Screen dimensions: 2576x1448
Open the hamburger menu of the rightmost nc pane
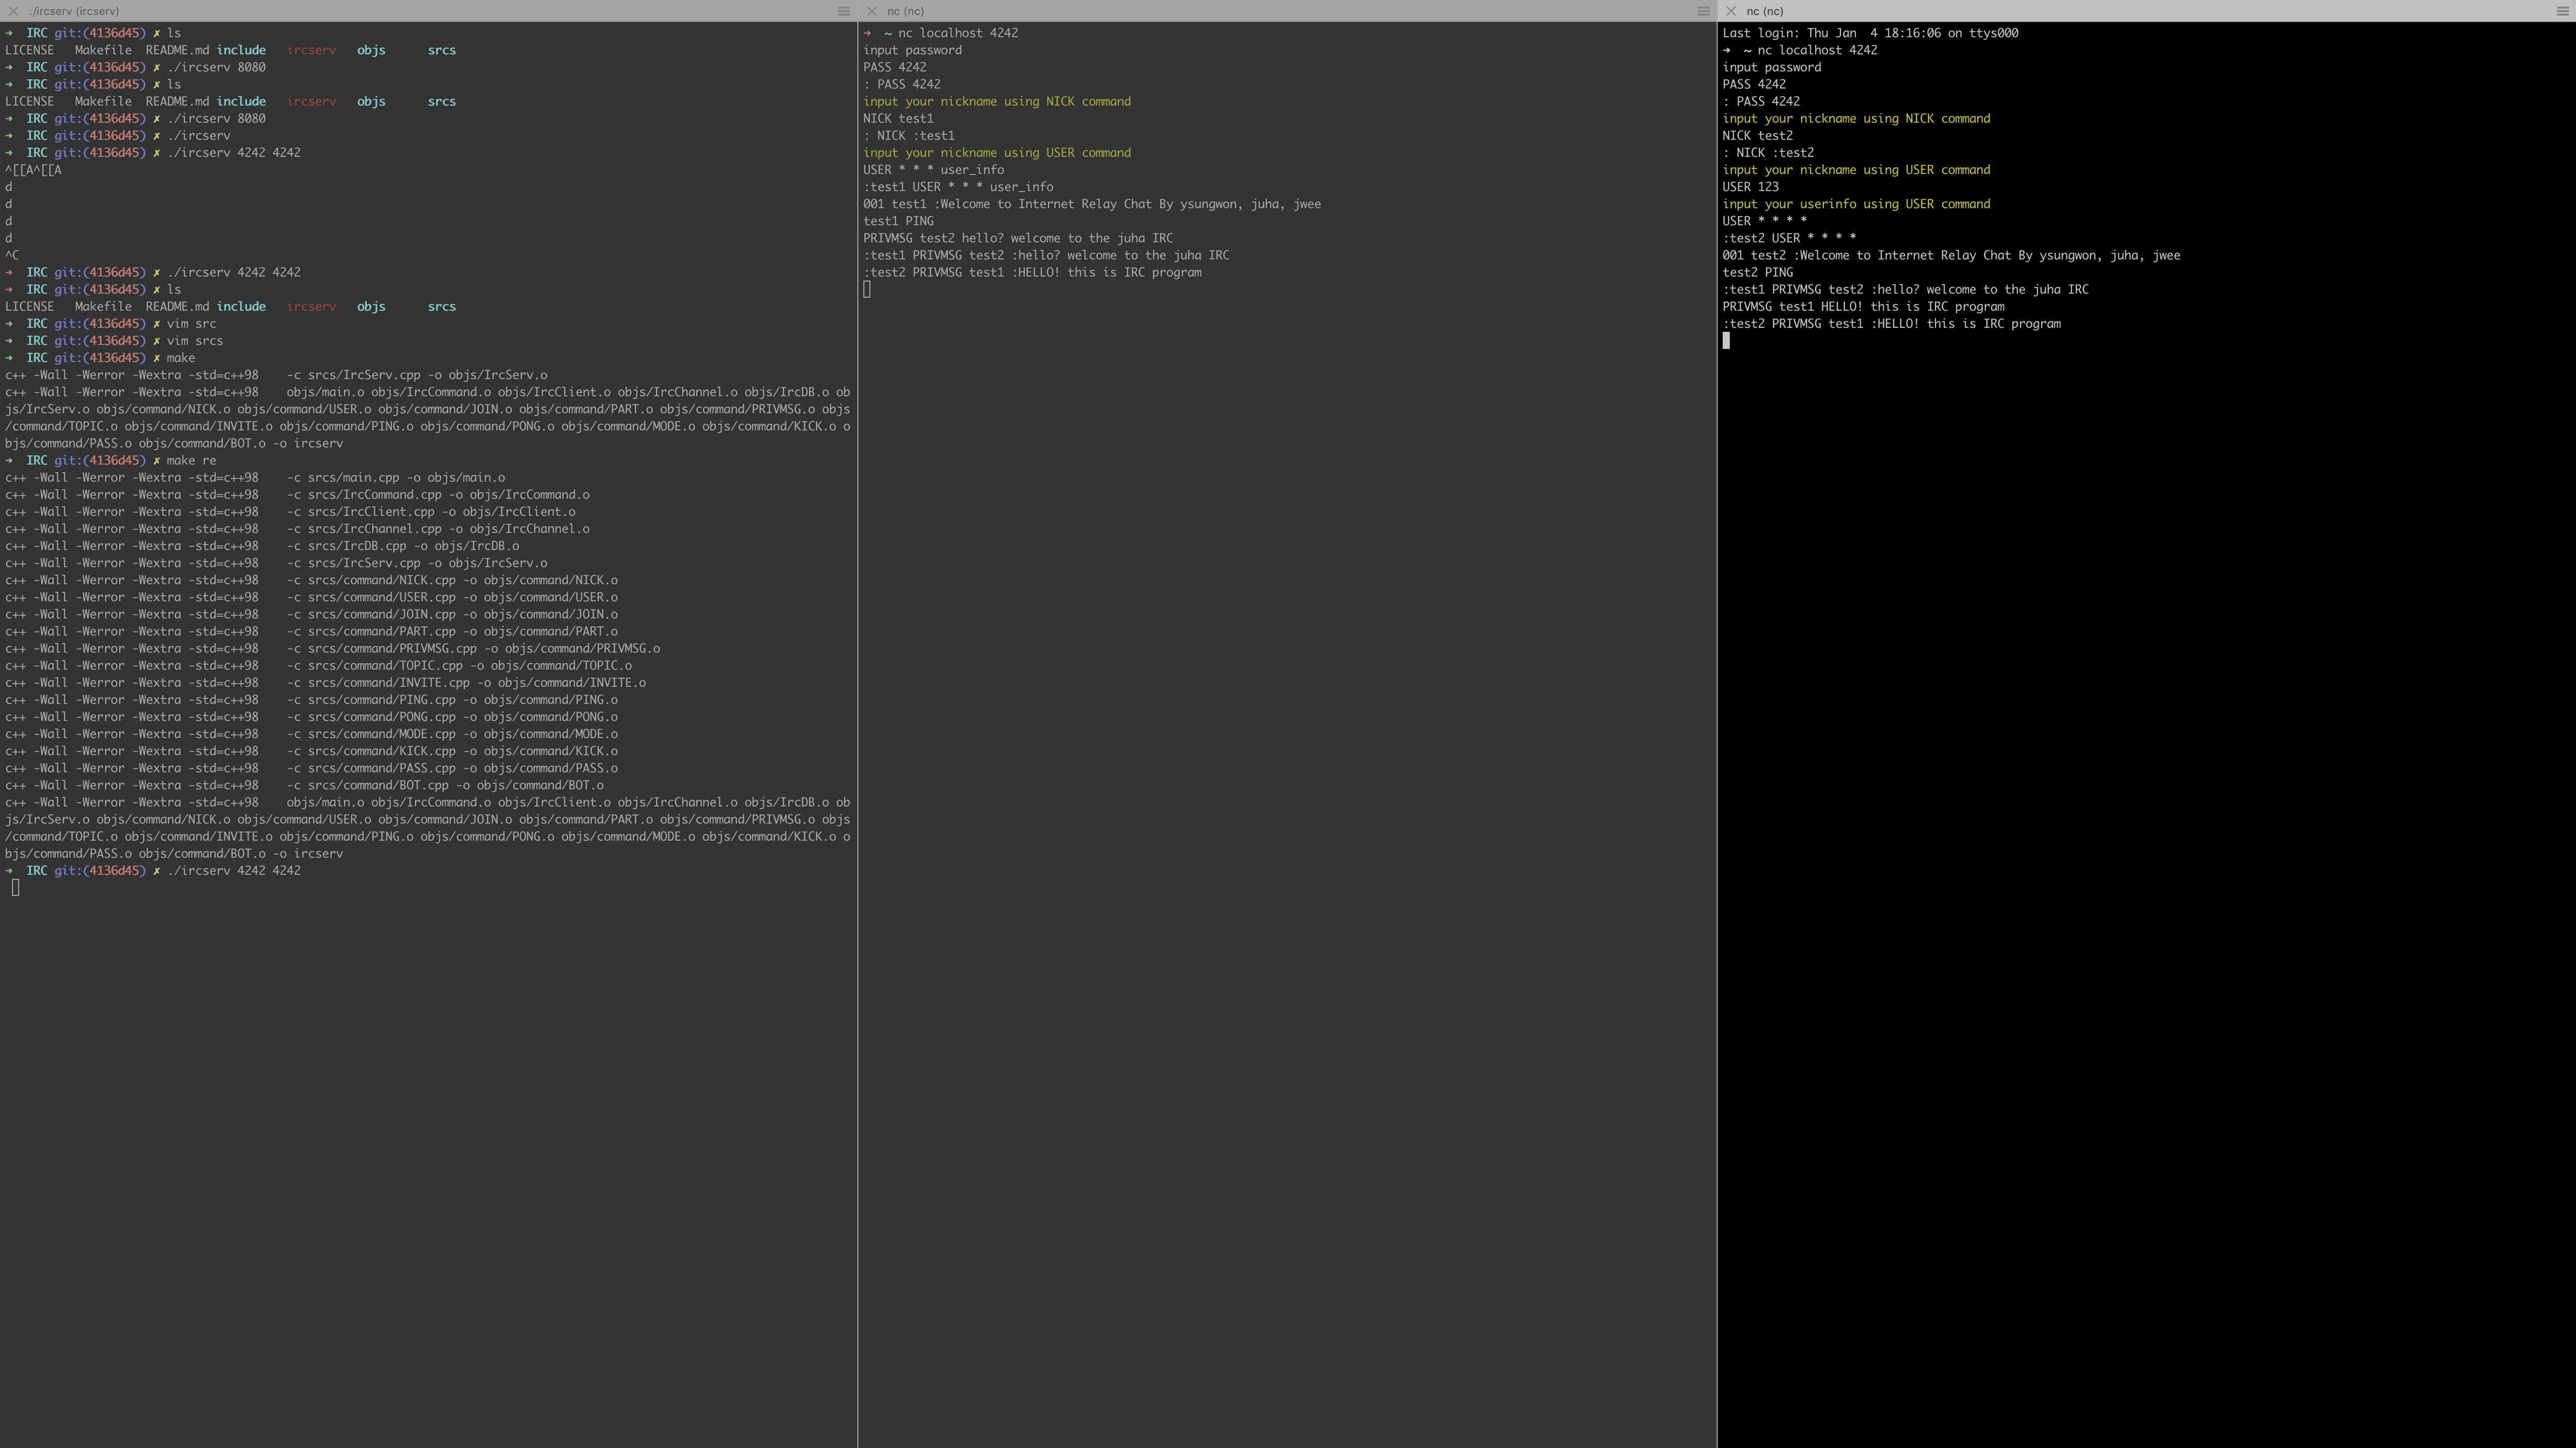click(2562, 11)
